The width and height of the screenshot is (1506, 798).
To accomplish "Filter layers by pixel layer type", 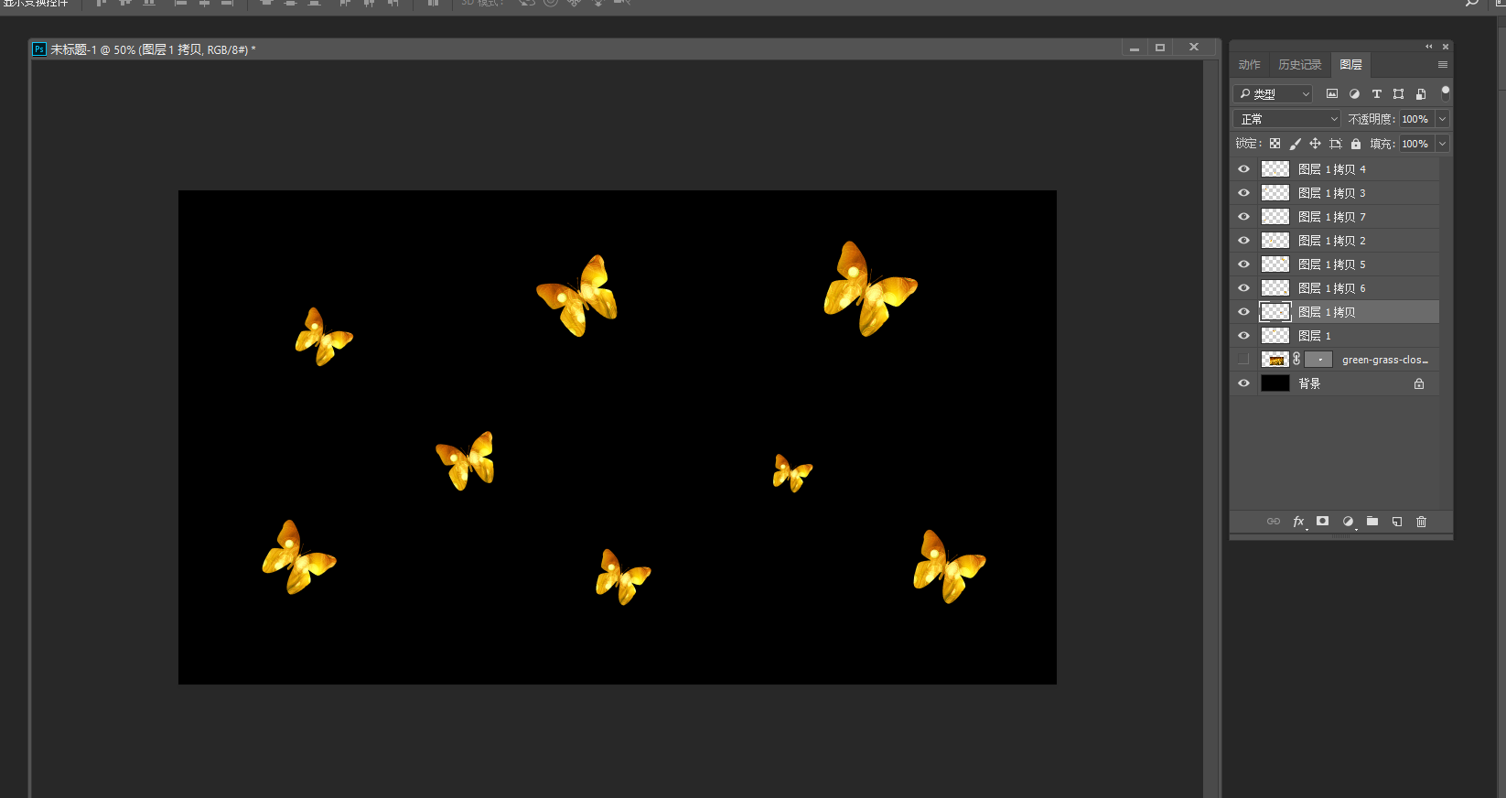I will point(1332,93).
